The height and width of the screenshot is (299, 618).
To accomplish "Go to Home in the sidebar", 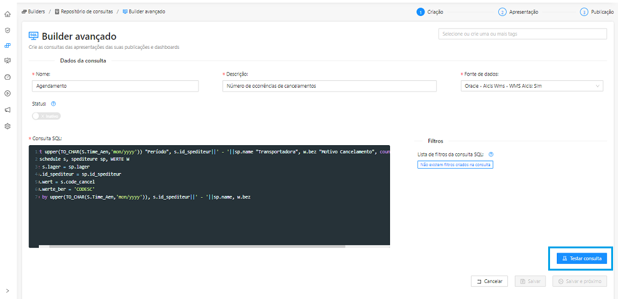I will (x=7, y=14).
